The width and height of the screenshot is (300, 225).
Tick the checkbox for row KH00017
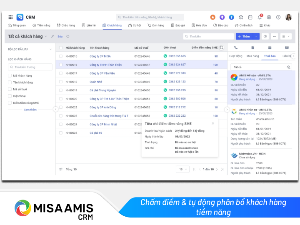[61, 73]
